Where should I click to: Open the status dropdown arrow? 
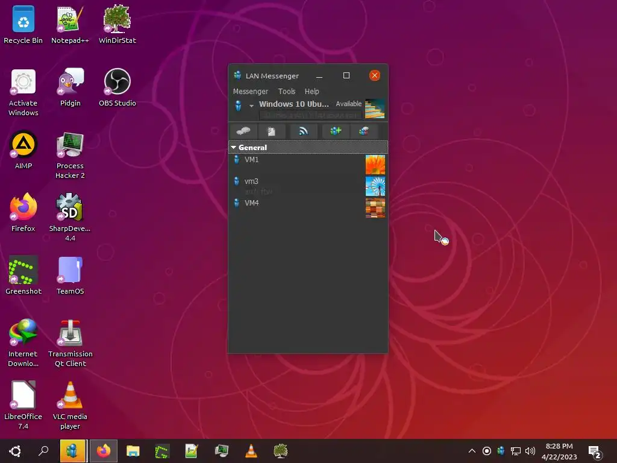(x=251, y=106)
